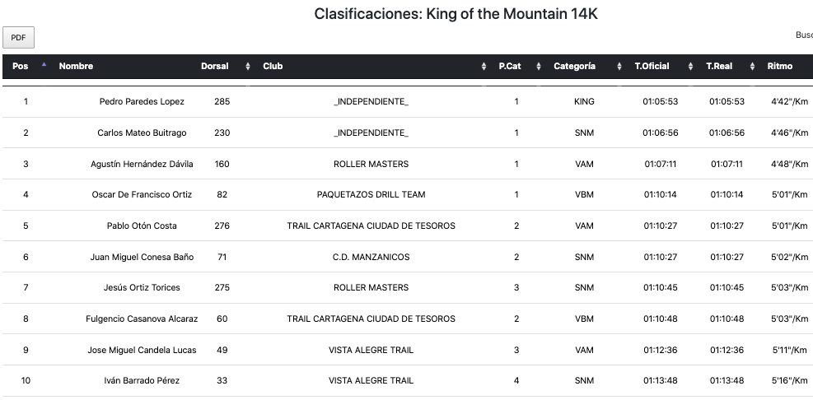The width and height of the screenshot is (813, 400).
Task: Click C.D. MANZANICOS club cell
Action: click(371, 257)
